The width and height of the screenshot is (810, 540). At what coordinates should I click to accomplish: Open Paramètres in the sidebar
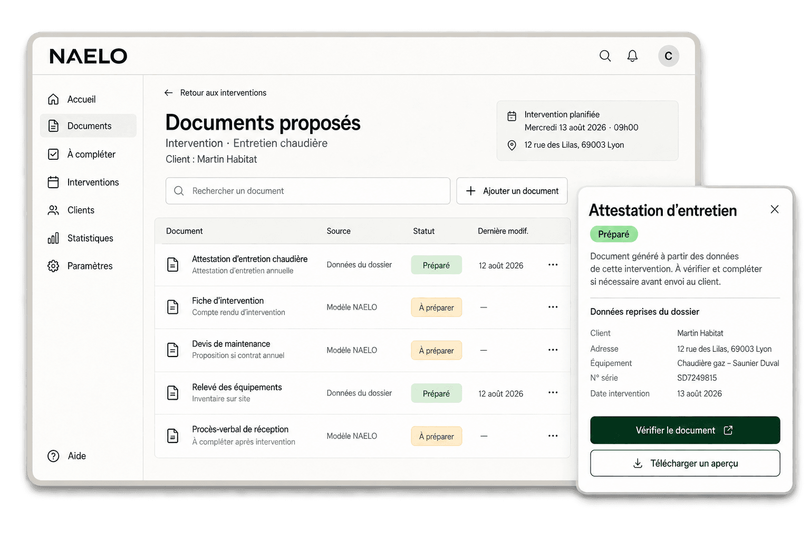point(88,266)
